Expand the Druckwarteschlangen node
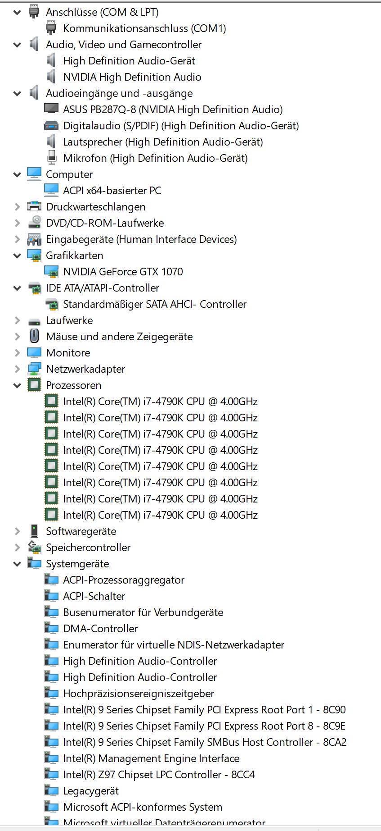 pyautogui.click(x=17, y=207)
